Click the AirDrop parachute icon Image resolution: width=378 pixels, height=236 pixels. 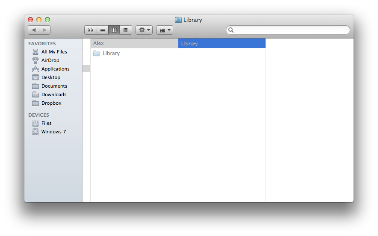35,60
